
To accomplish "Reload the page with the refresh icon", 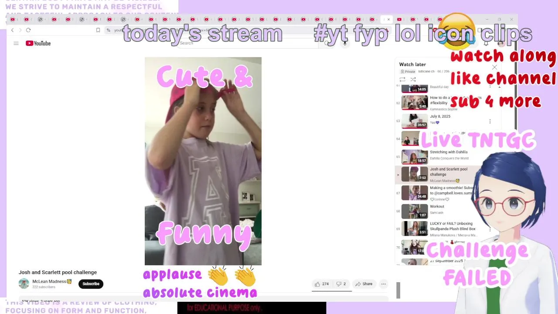I will tap(28, 30).
